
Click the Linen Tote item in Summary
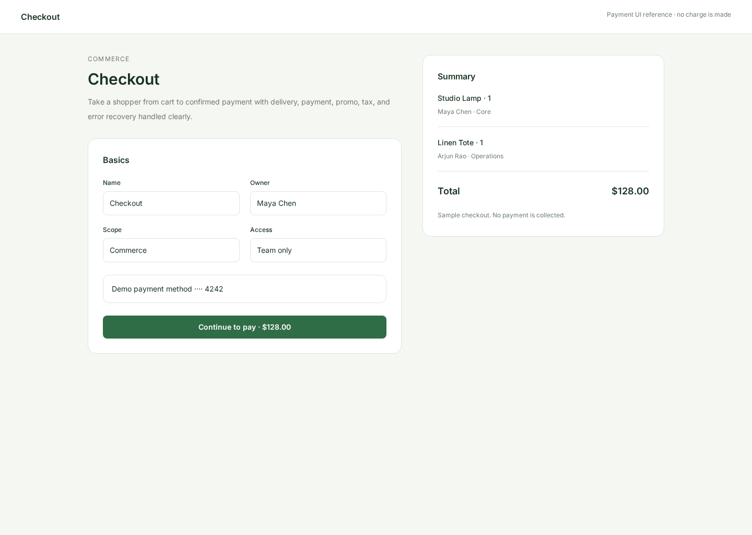click(460, 143)
